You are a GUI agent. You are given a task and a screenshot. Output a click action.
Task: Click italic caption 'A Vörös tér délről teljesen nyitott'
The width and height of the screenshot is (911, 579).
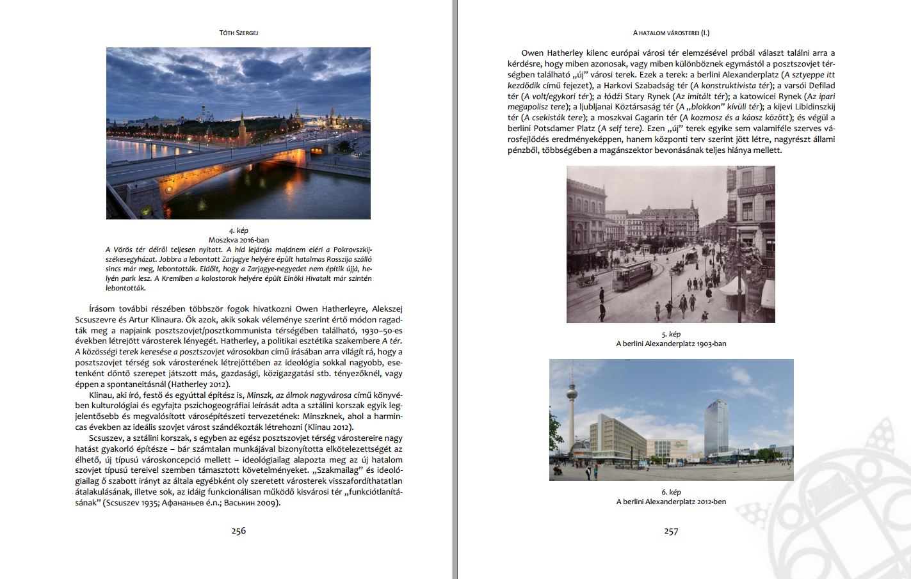[x=239, y=269]
